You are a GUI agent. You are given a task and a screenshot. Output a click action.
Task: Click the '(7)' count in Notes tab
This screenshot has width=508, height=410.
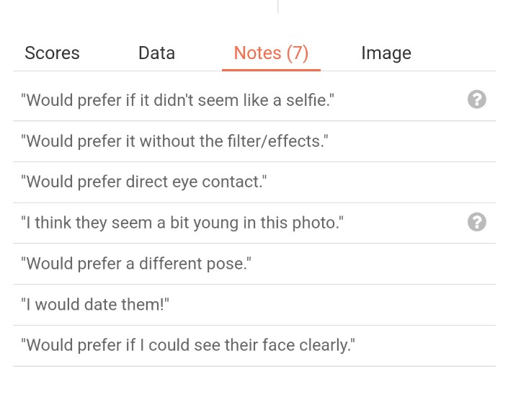(x=297, y=53)
